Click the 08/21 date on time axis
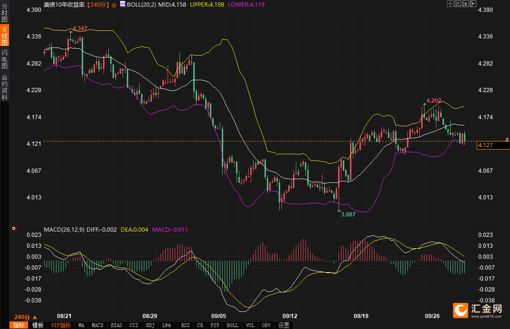This screenshot has width=510, height=329. pyautogui.click(x=64, y=316)
